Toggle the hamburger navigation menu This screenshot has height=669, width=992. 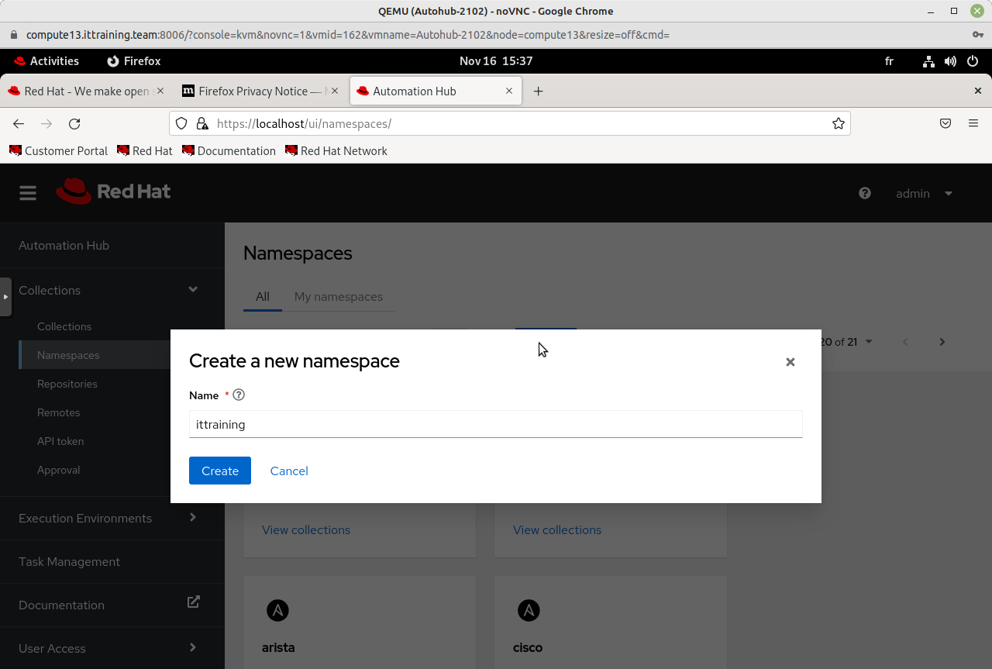[28, 193]
